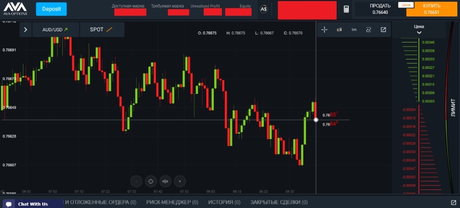Expand the Цена dropdown chevron

point(419,32)
